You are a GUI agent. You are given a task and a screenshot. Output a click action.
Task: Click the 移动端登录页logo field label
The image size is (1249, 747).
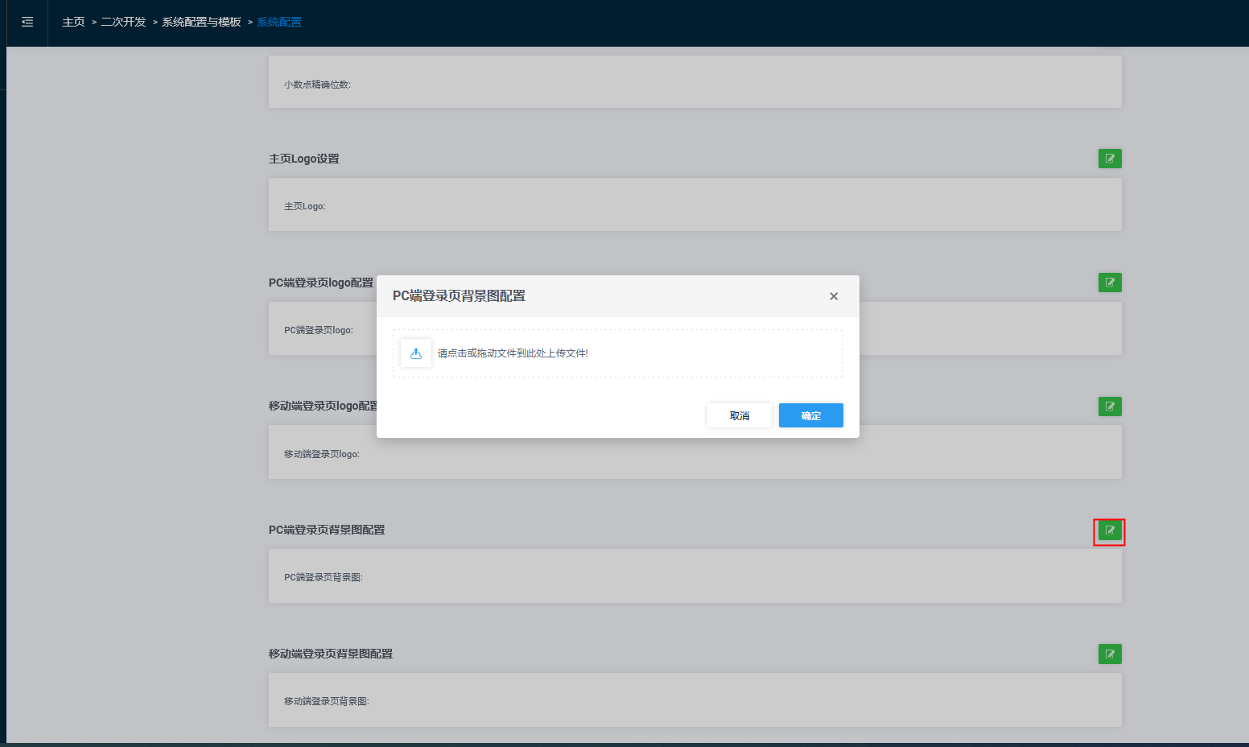(x=322, y=455)
